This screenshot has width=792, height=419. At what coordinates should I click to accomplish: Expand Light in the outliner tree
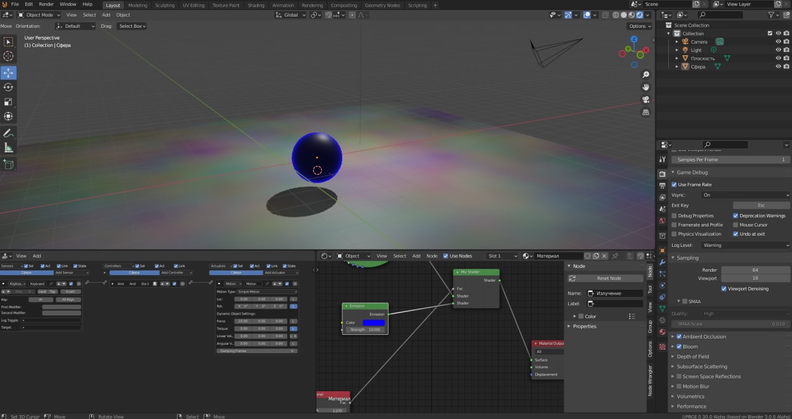(x=677, y=50)
